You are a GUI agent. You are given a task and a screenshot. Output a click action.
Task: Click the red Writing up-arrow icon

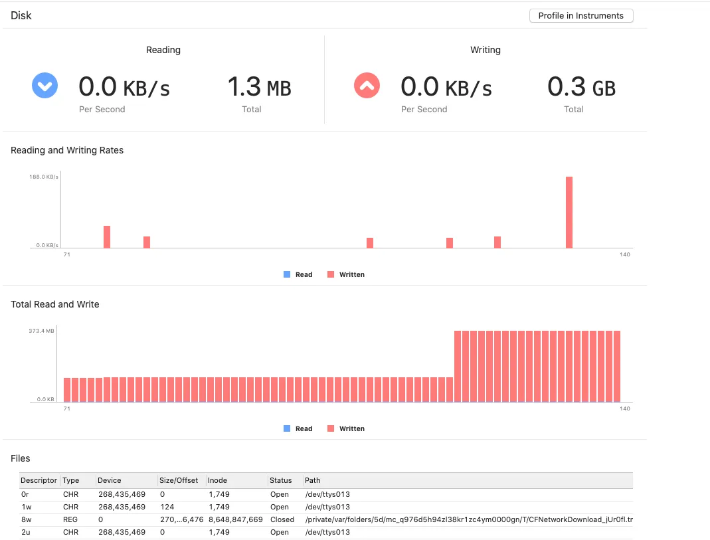367,86
